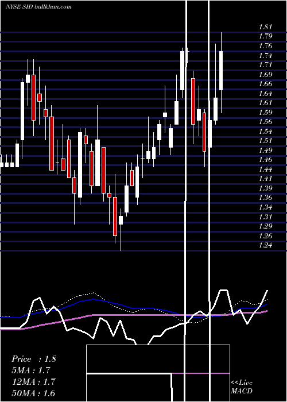Click the 1.79 price axis label
287x402 pixels.
(265, 36)
